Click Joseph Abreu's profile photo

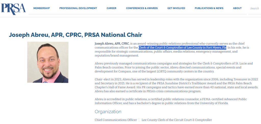click(x=48, y=62)
